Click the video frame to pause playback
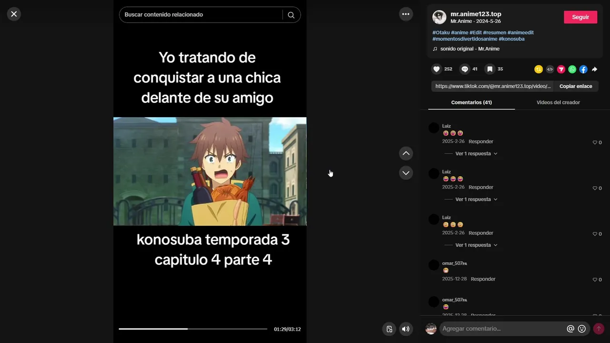Viewport: 610px width, 343px height. [x=210, y=171]
